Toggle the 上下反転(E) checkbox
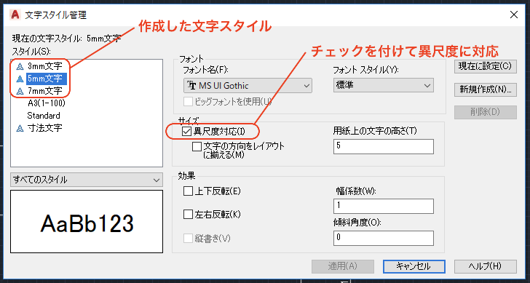The width and height of the screenshot is (530, 283). 188,191
